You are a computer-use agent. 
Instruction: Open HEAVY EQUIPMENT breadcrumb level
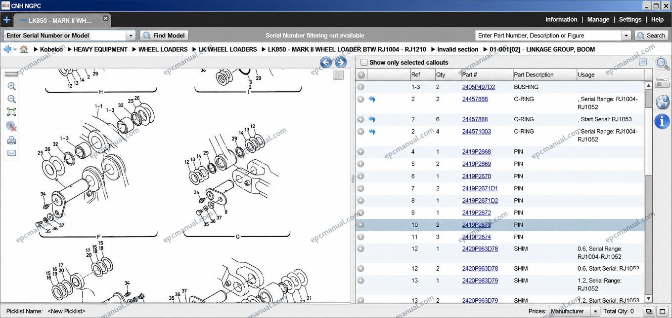100,49
